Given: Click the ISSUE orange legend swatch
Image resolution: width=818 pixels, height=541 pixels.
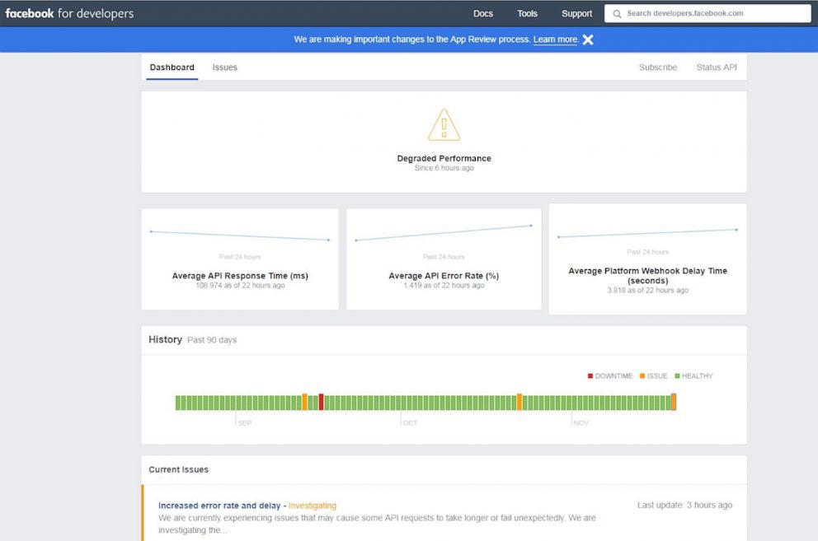Looking at the screenshot, I should (x=642, y=375).
